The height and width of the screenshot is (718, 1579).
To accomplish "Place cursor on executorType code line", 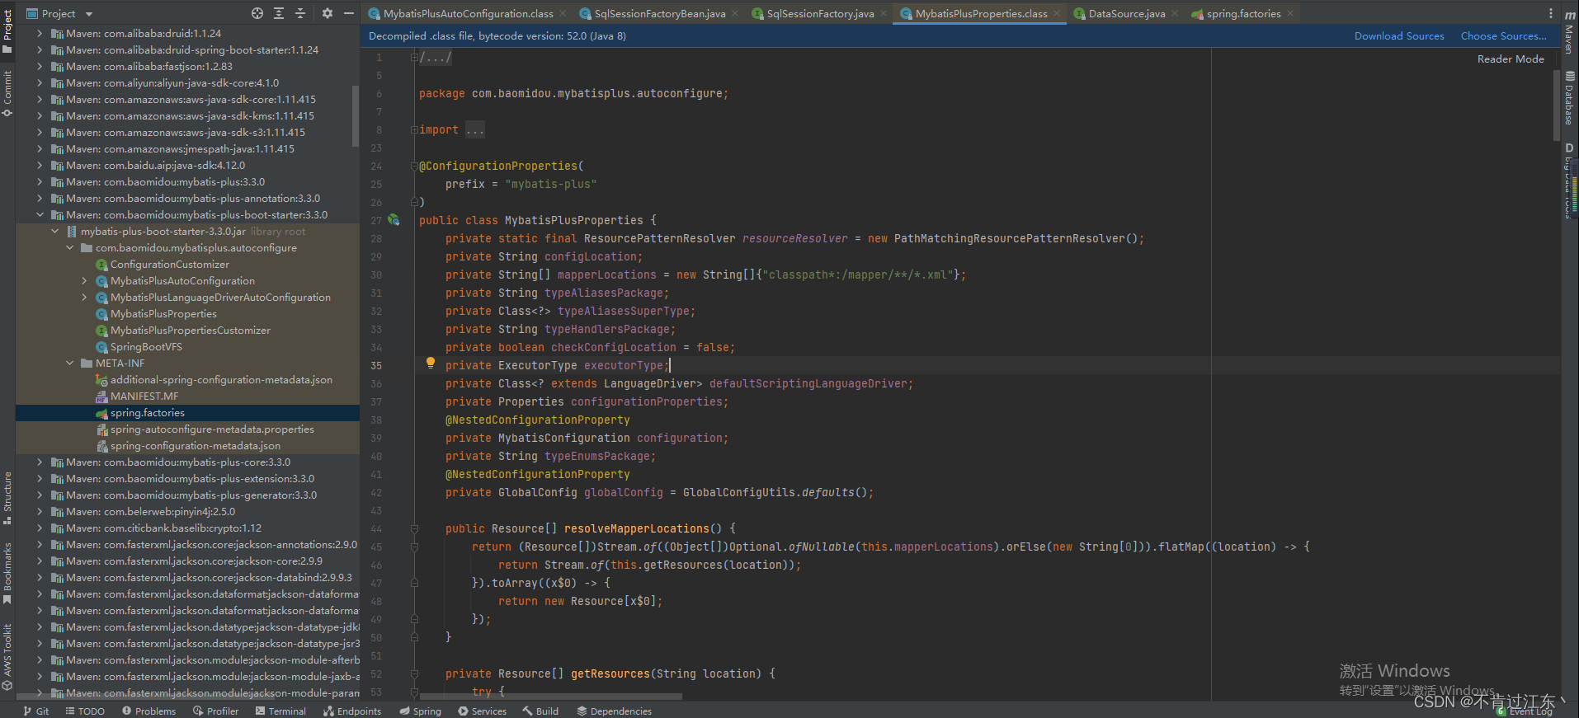I will pyautogui.click(x=557, y=365).
